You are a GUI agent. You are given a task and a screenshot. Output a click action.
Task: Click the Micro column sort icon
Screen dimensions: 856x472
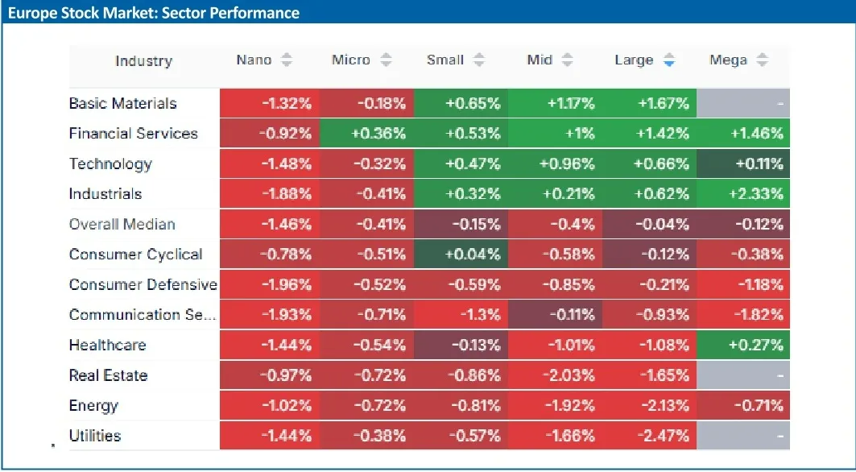[386, 60]
